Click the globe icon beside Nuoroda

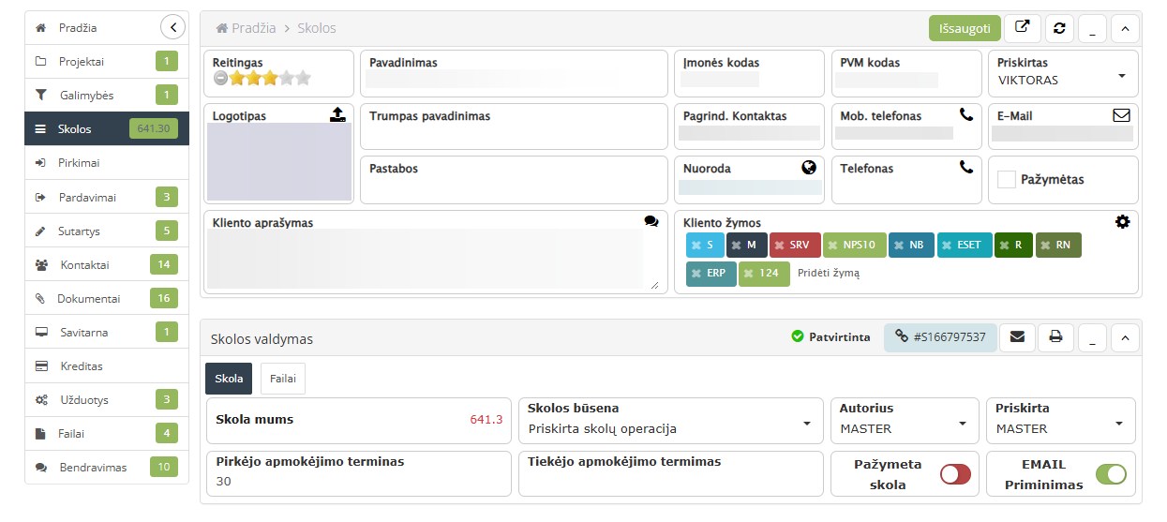[x=809, y=168]
